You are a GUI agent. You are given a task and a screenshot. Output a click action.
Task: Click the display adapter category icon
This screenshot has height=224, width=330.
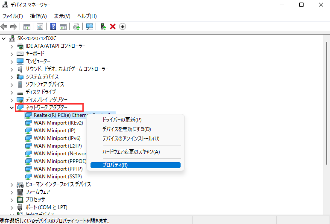tap(20, 100)
